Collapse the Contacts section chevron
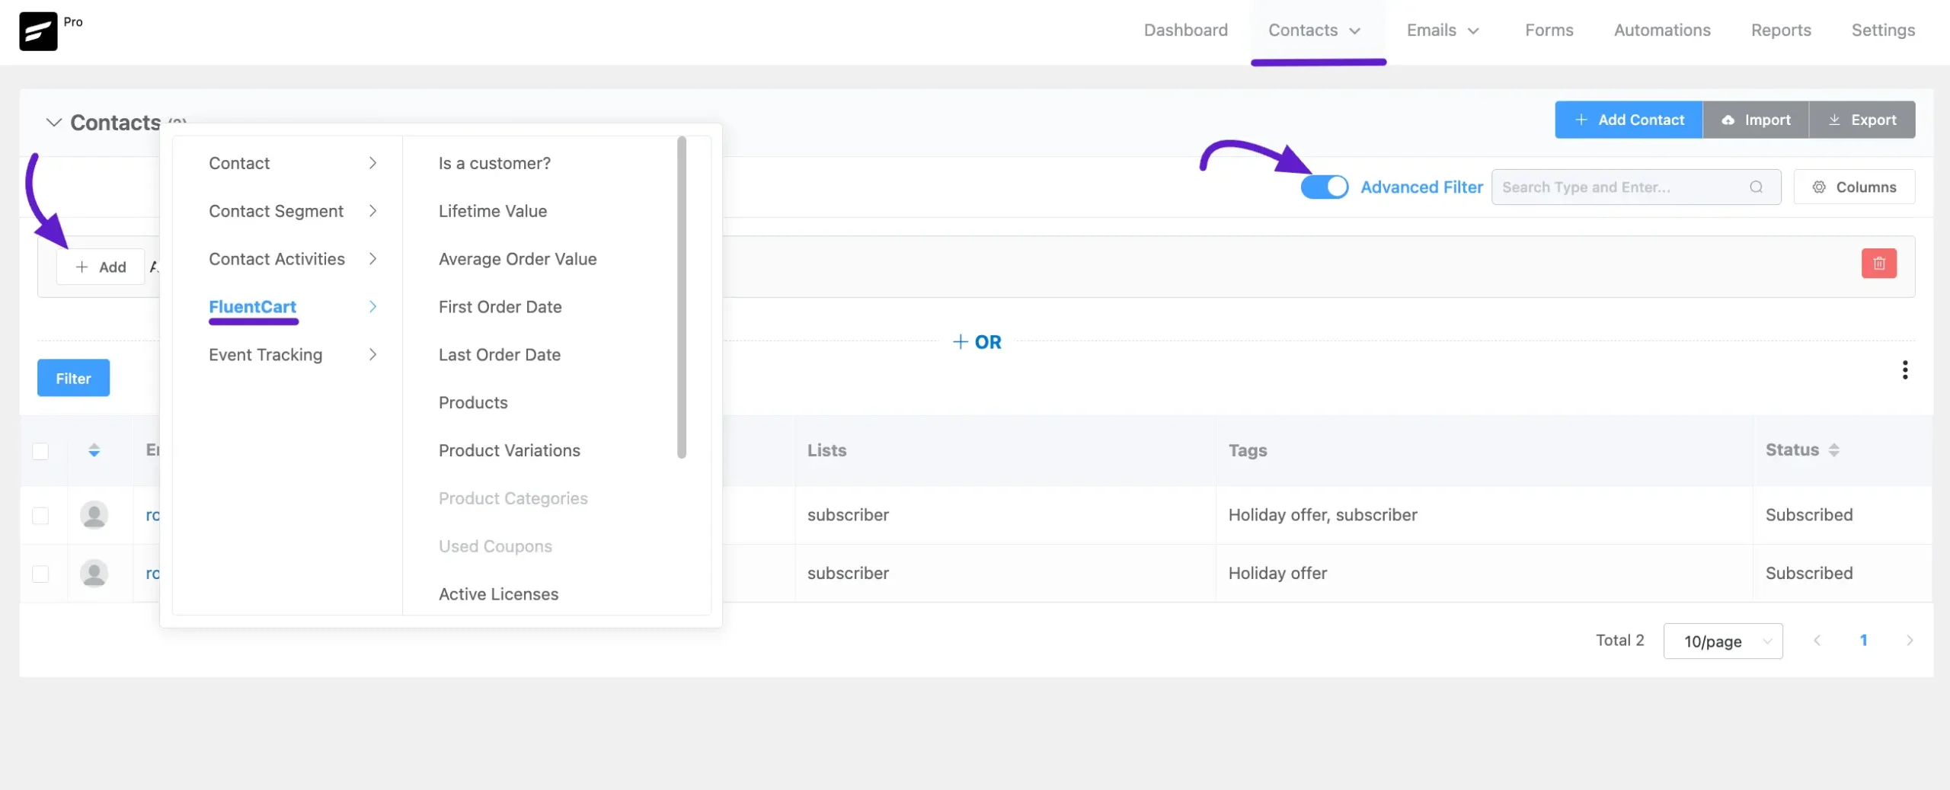 pyautogui.click(x=53, y=123)
